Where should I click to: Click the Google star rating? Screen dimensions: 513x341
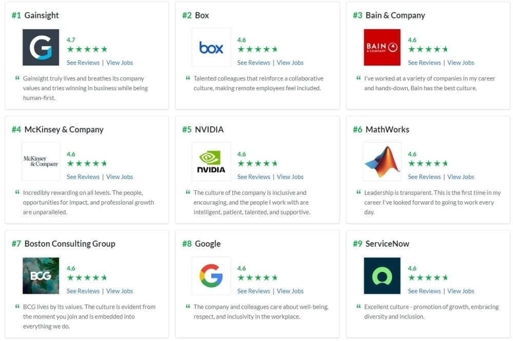[258, 278]
